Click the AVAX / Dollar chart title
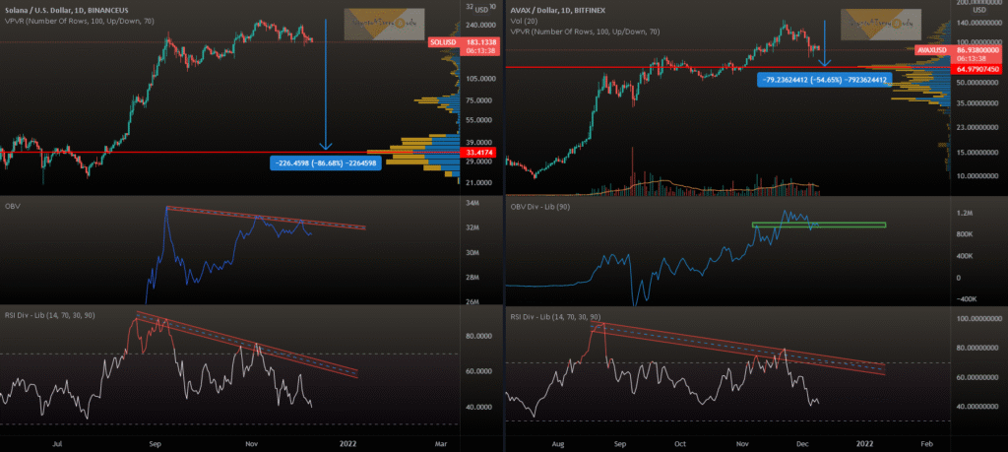Viewport: 1008px width, 452px height. click(555, 6)
